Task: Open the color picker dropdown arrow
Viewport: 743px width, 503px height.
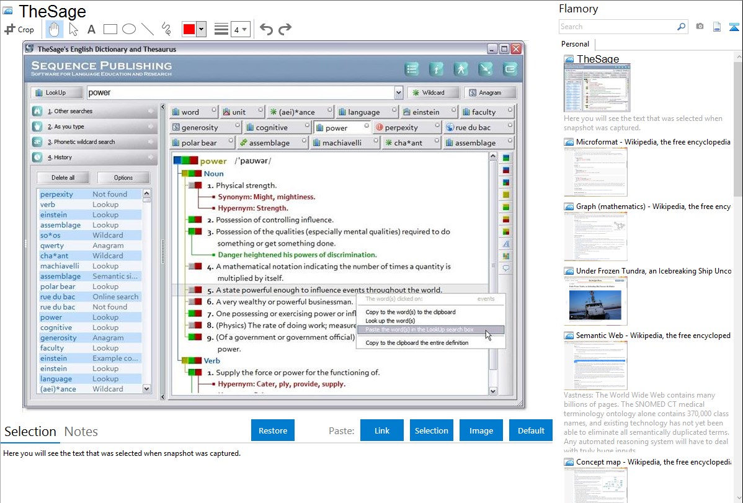Action: click(201, 29)
